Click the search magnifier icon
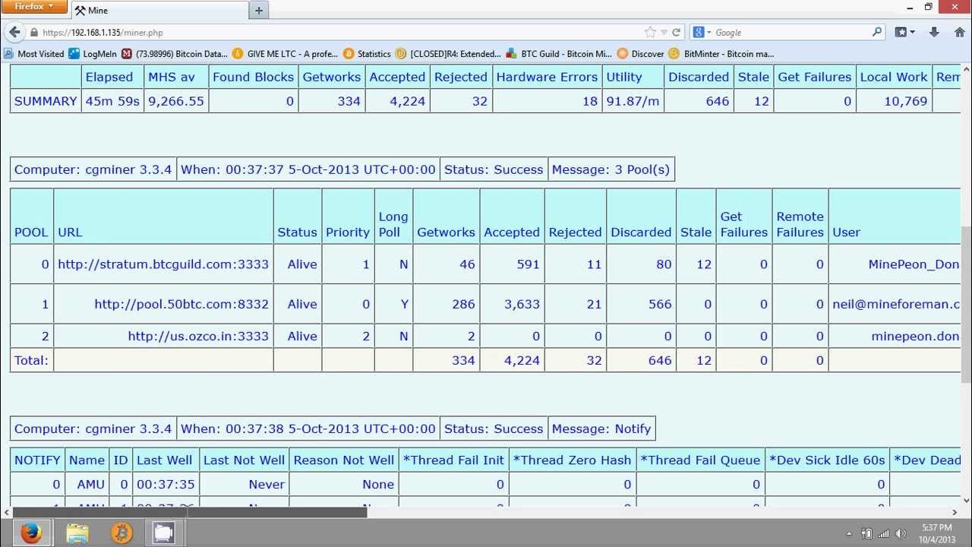This screenshot has height=547, width=972. [877, 32]
